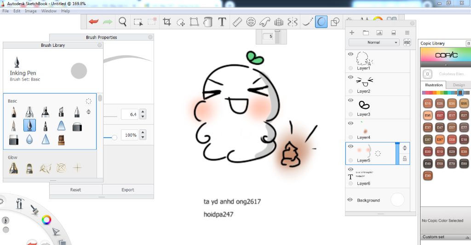
Task: Hide Layer1 with its eye icon
Action: pos(350,54)
